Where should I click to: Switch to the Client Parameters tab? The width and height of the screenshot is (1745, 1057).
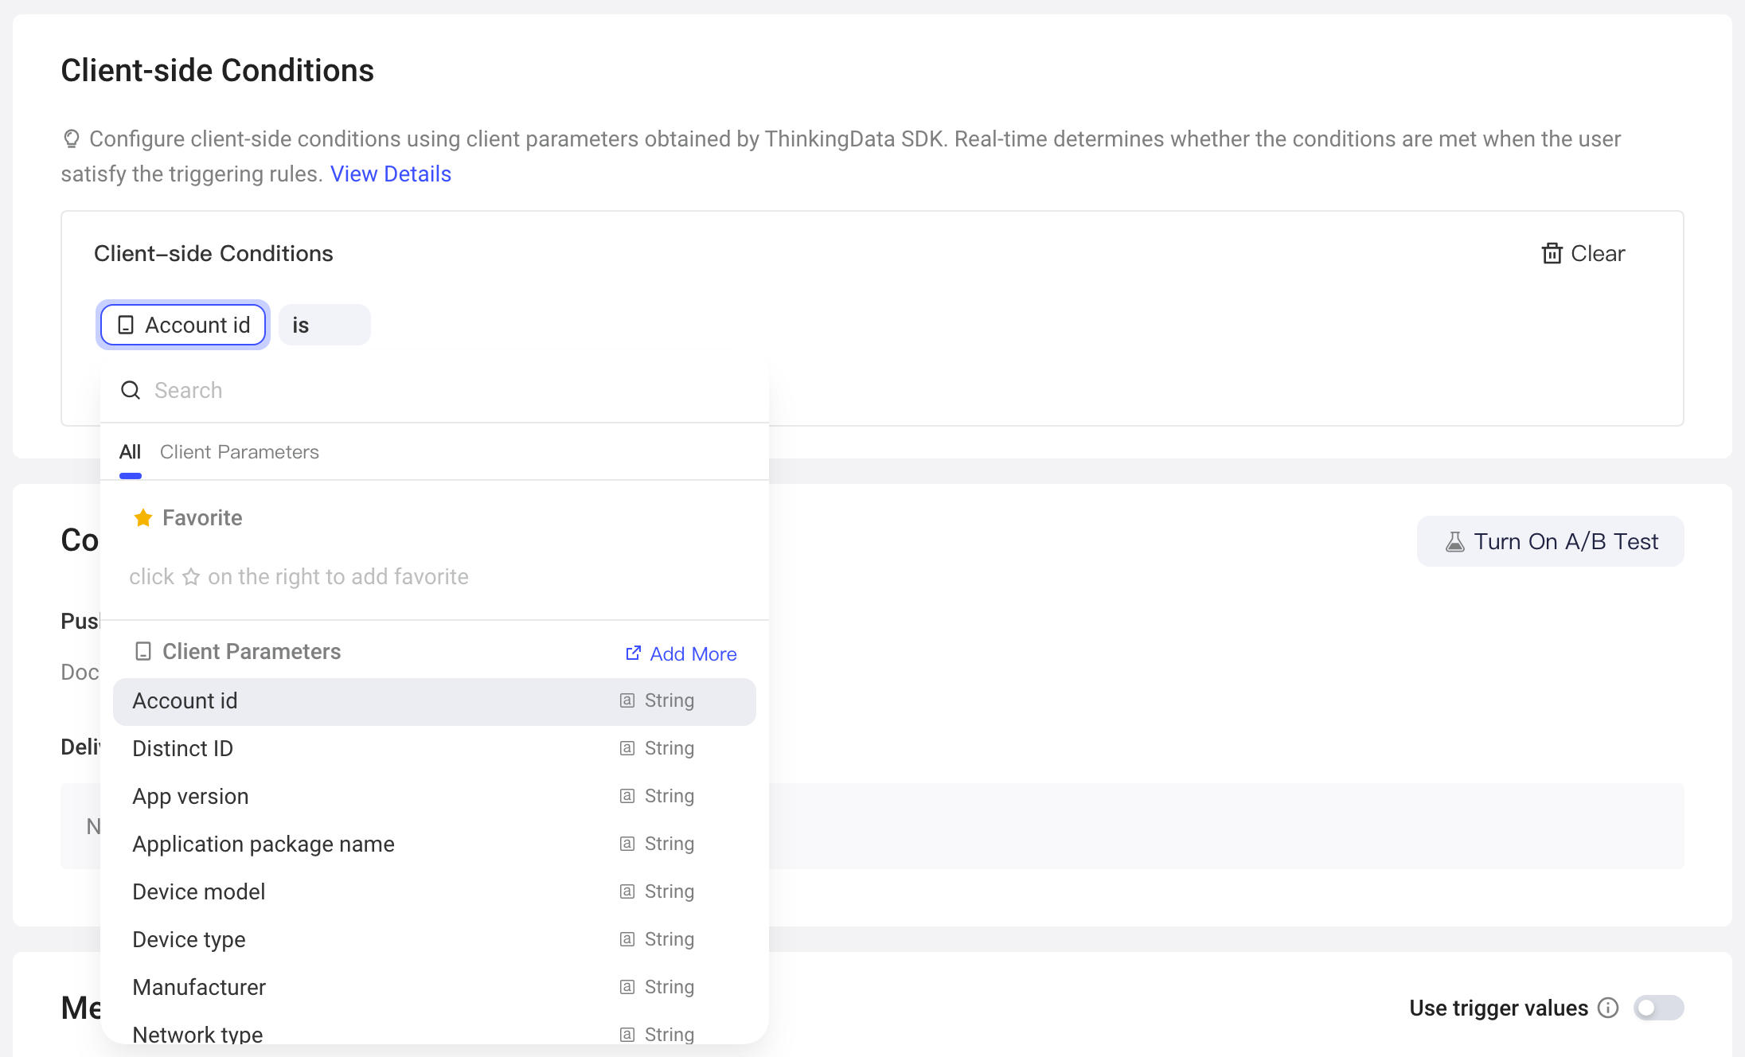pyautogui.click(x=240, y=452)
